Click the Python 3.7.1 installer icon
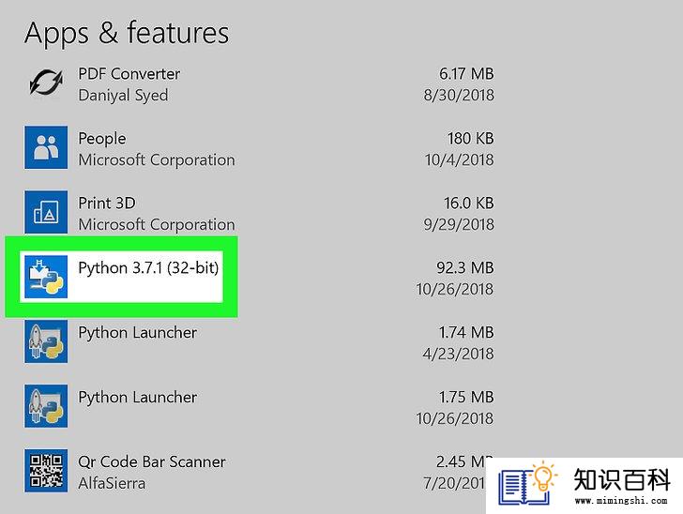The height and width of the screenshot is (514, 683). point(46,277)
